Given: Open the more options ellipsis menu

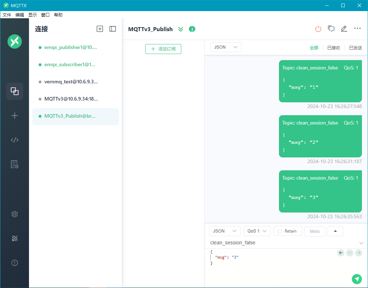Looking at the screenshot, I should (357, 28).
